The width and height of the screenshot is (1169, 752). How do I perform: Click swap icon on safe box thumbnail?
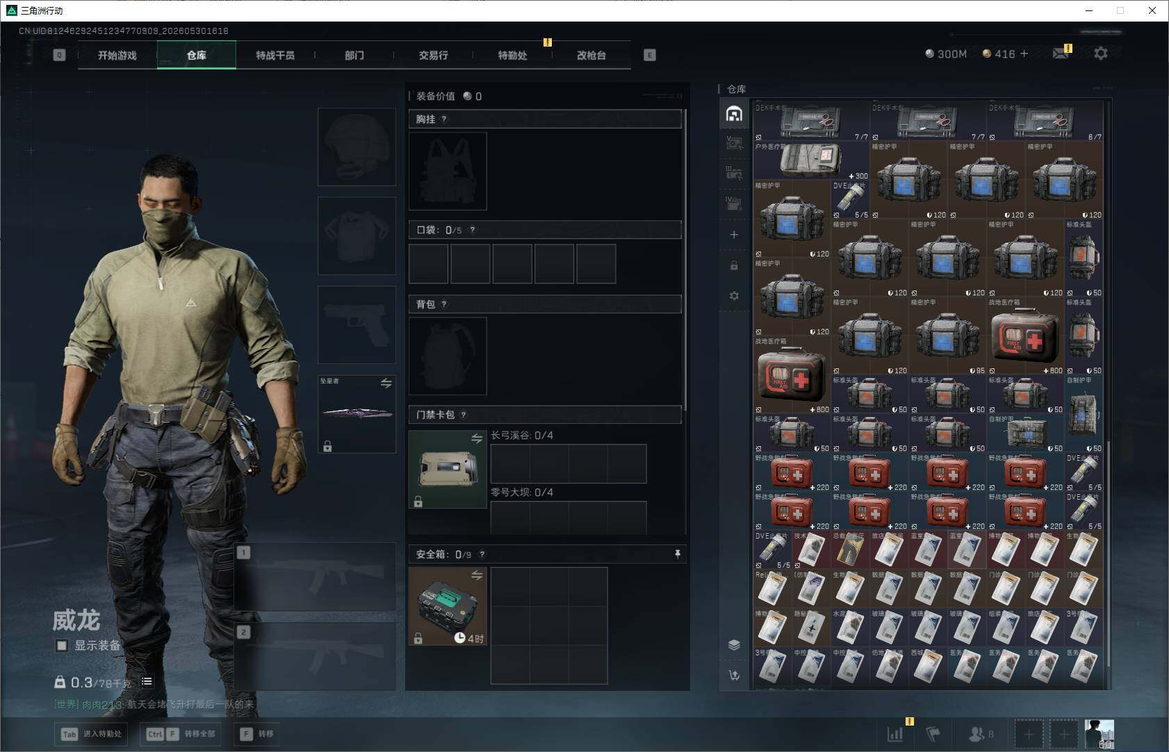tap(477, 575)
